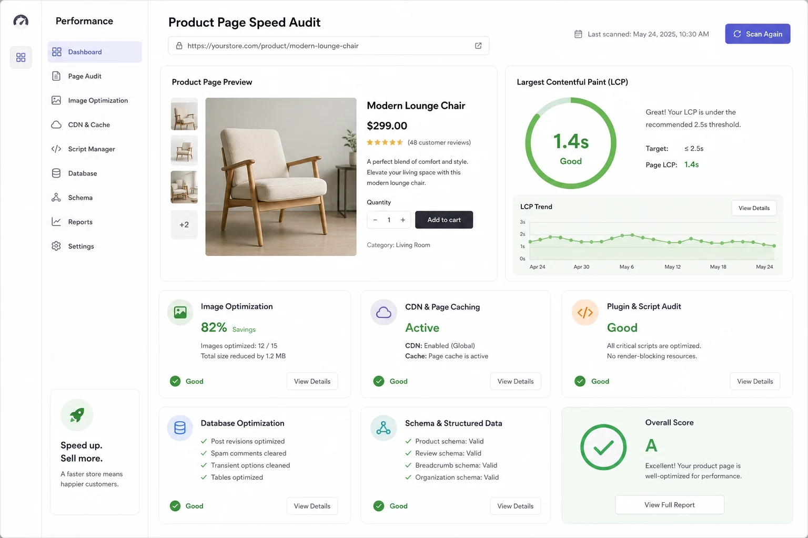The width and height of the screenshot is (808, 538).
Task: Click the rocket icon in promo card
Action: coord(77,415)
